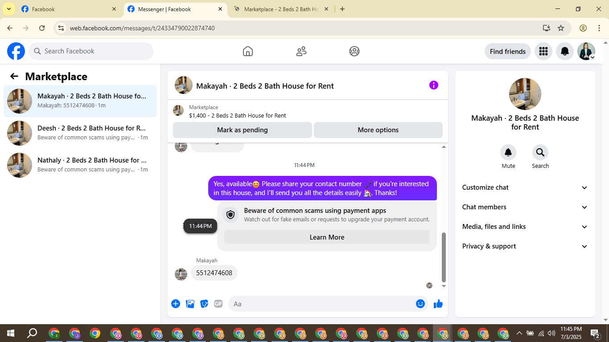The image size is (609, 342).
Task: Open the Facebook Home icon
Action: tap(248, 51)
